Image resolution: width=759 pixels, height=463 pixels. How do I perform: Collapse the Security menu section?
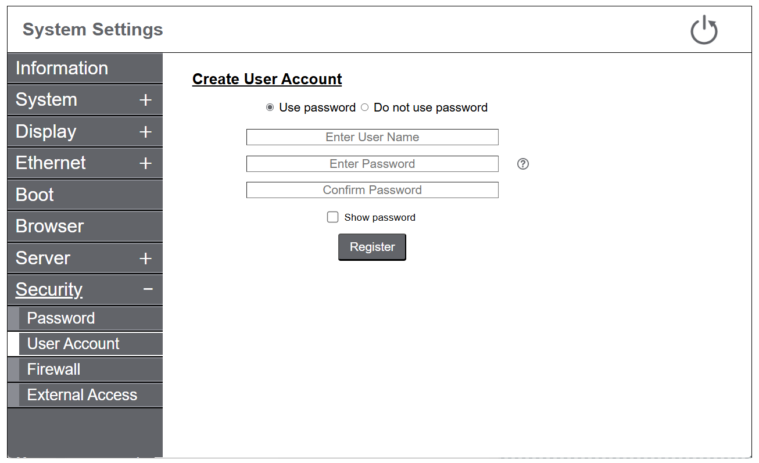point(148,289)
